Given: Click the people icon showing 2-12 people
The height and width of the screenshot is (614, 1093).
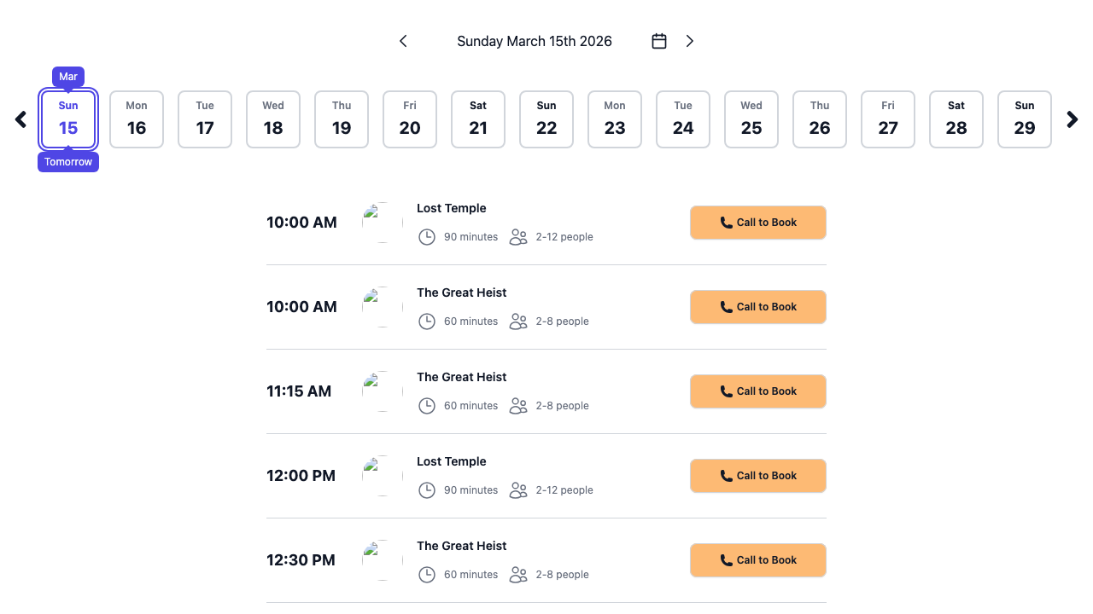Looking at the screenshot, I should click(x=517, y=236).
